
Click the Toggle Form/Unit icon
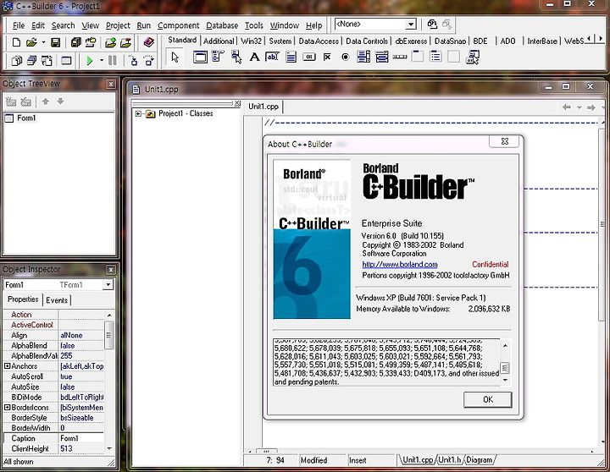pyautogui.click(x=47, y=61)
